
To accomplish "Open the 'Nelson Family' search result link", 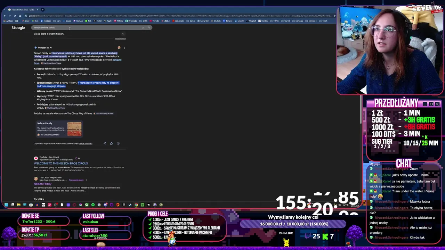I will [42, 184].
